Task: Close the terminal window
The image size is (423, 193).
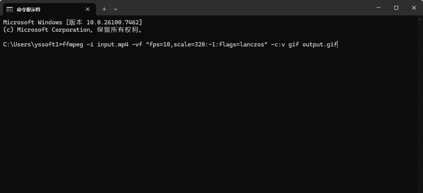Action: pyautogui.click(x=414, y=8)
